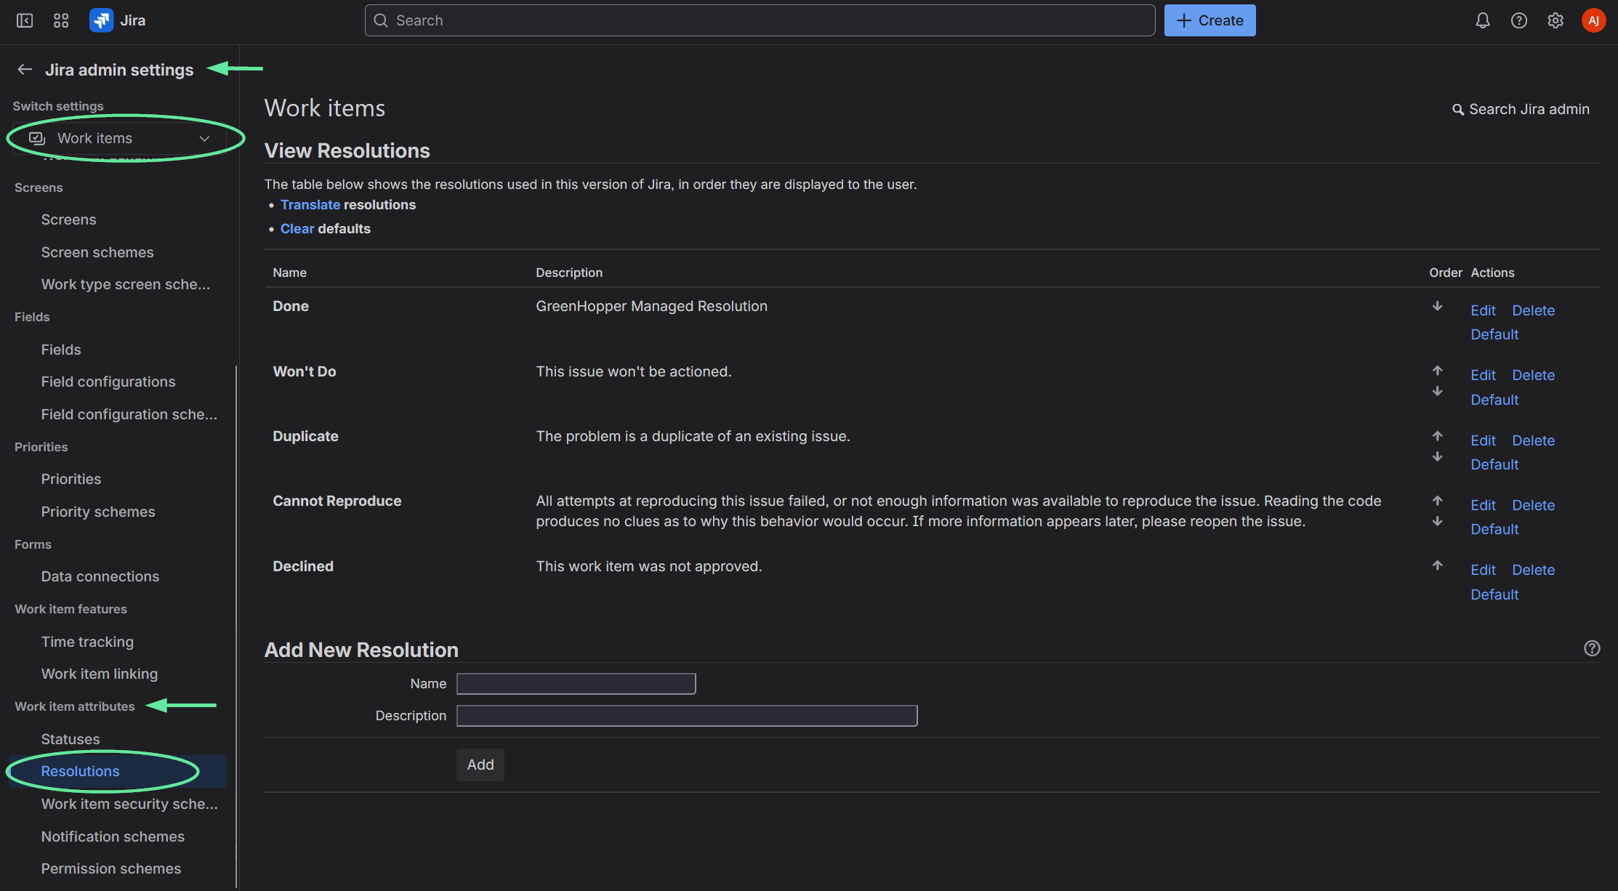Screen dimensions: 1618x891
Task: Move Done resolution down in order
Action: tap(1437, 306)
